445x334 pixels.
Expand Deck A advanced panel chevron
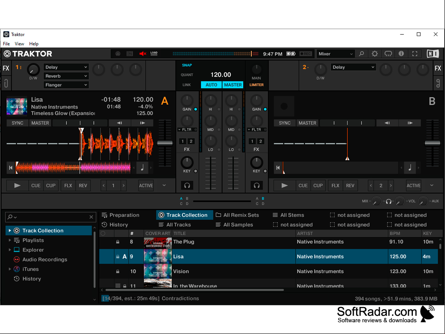tap(164, 185)
